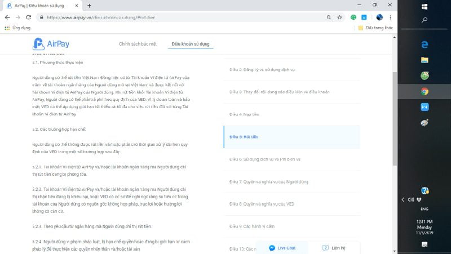Viewport: 451px width, 254px height.
Task: Reload the page with refresh icon
Action: 29,17
